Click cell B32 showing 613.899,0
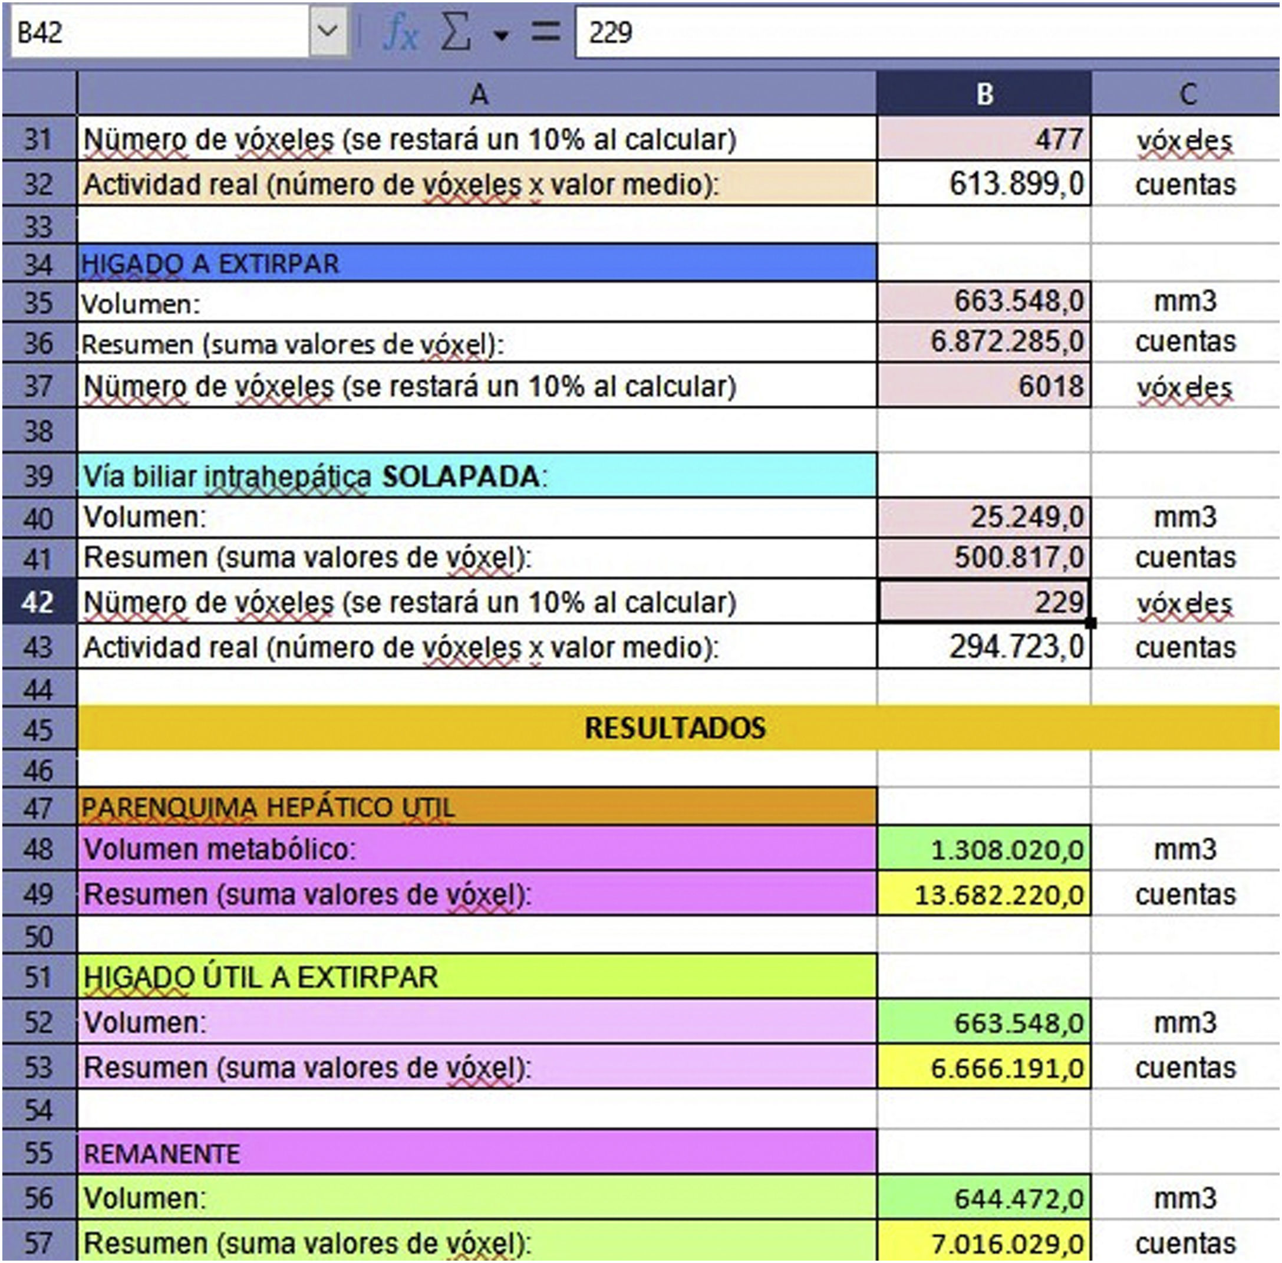 pos(984,184)
